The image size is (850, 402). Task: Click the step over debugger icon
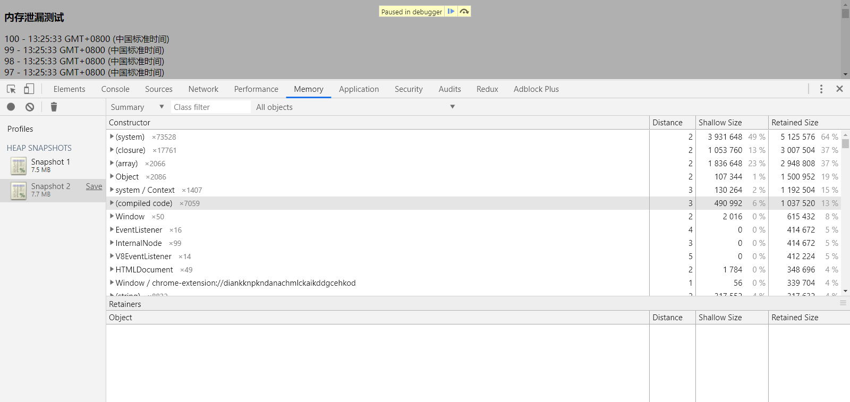click(x=464, y=11)
